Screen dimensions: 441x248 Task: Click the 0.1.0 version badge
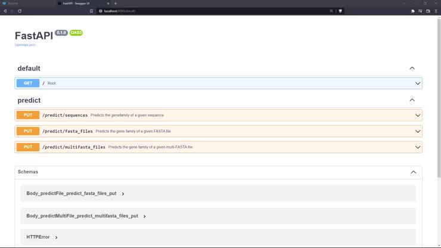(61, 33)
